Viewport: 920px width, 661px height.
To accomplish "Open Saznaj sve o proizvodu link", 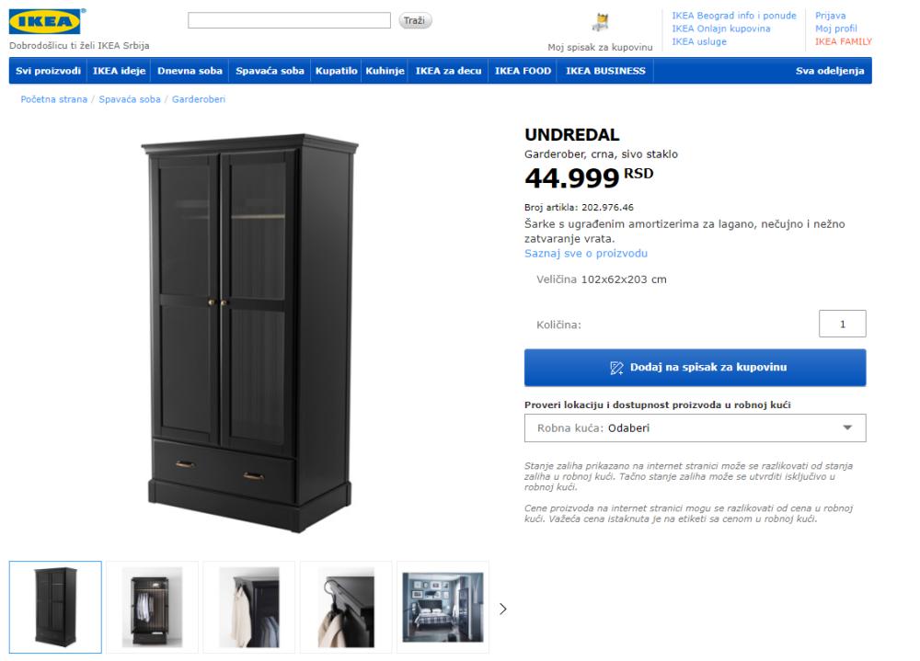I will pos(586,254).
